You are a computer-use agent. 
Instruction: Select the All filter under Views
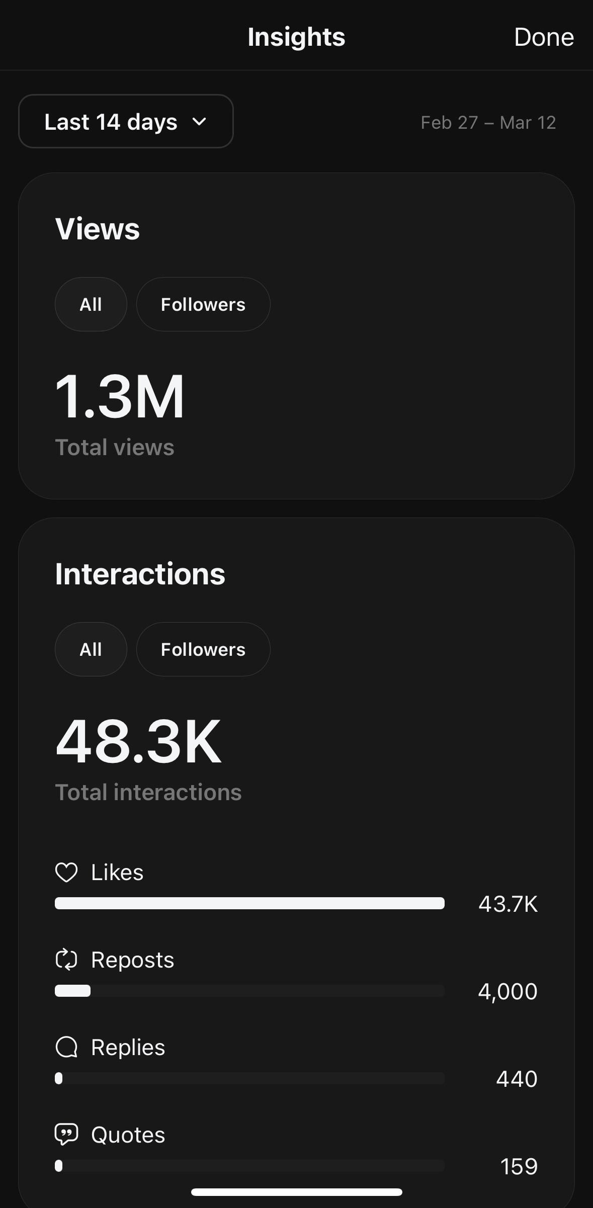[x=91, y=304]
